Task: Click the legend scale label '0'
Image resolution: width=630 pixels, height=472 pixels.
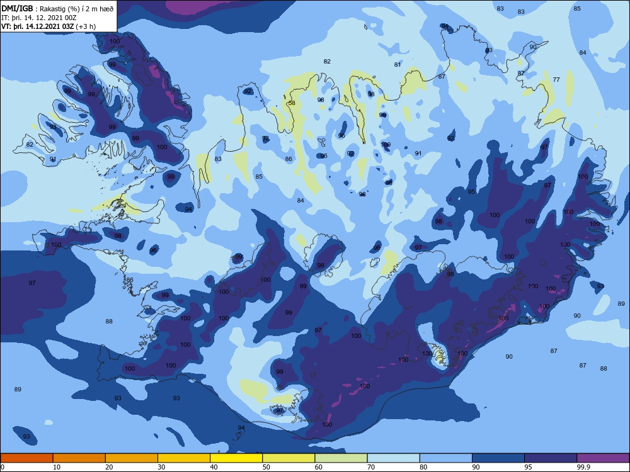Action: point(3,467)
